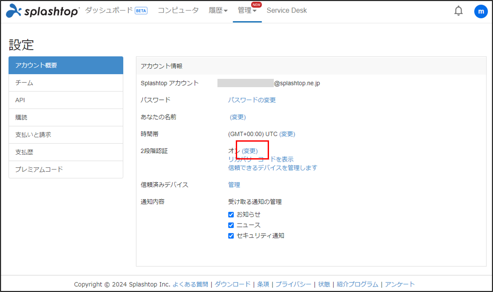
Task: Click (変更) next to あなたの名前
Action: [x=238, y=117]
